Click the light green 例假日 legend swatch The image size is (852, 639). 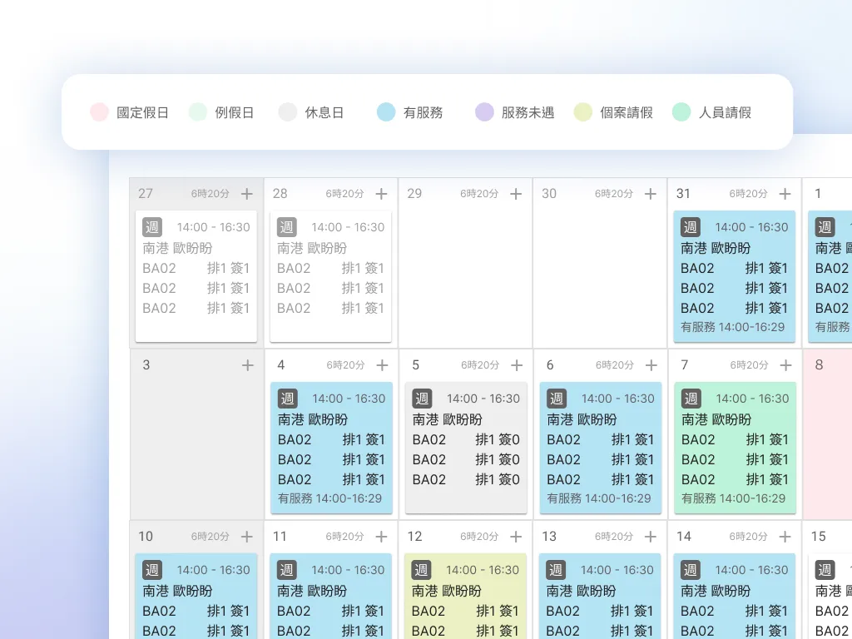(x=198, y=112)
